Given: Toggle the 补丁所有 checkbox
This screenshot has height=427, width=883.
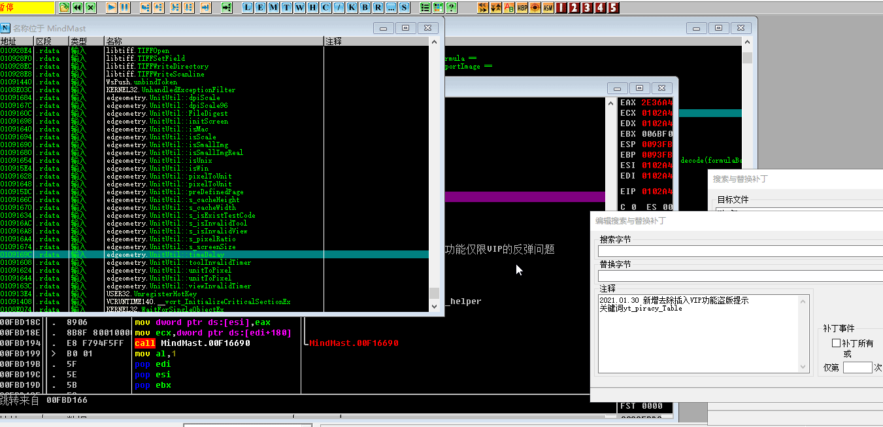Looking at the screenshot, I should (x=836, y=343).
